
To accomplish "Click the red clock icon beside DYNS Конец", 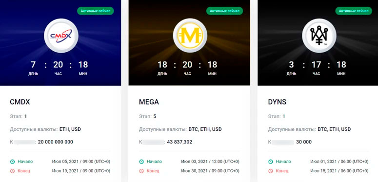I will [271, 171].
